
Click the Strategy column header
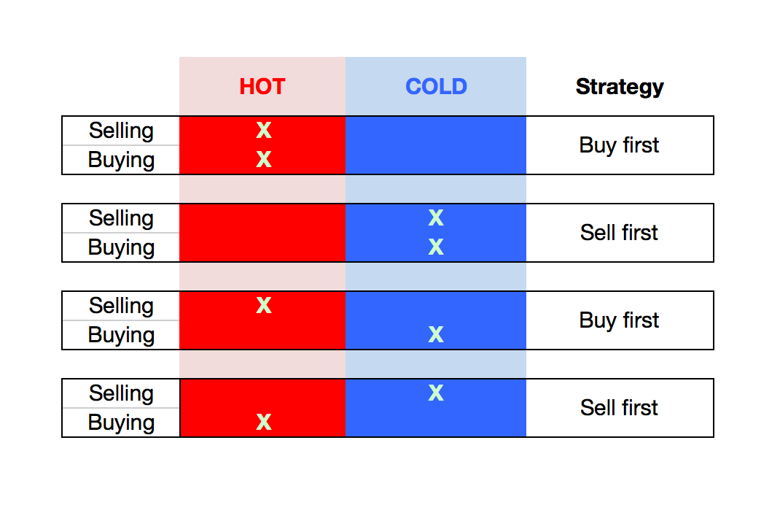click(x=620, y=87)
